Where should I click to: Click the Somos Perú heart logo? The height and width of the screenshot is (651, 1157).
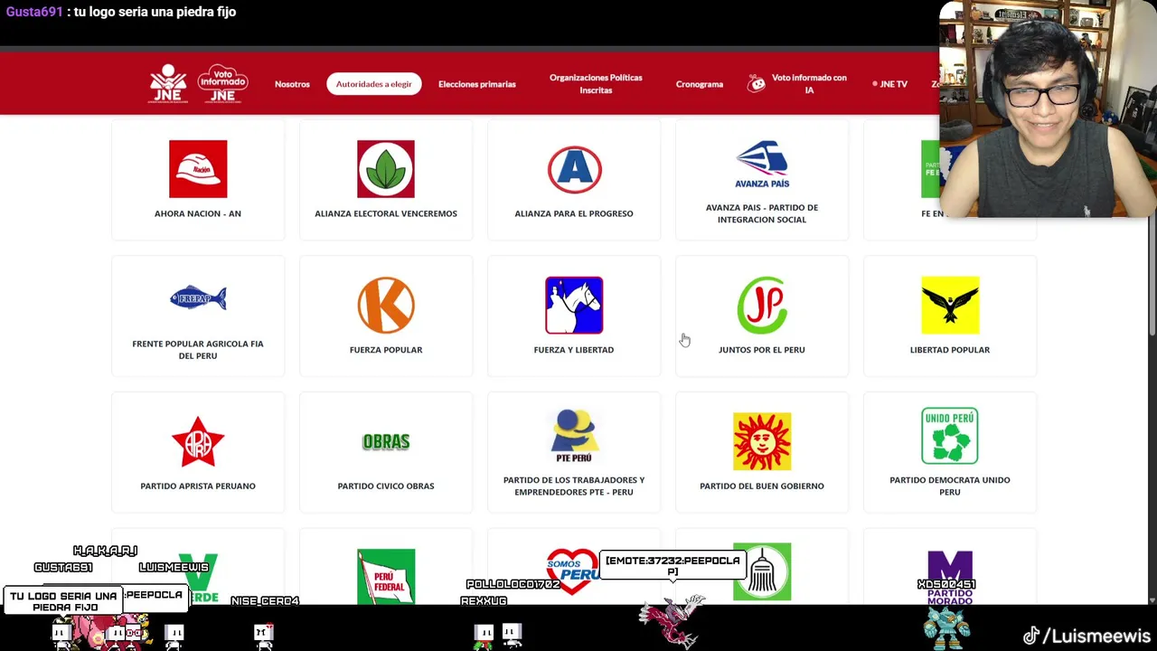click(x=574, y=571)
